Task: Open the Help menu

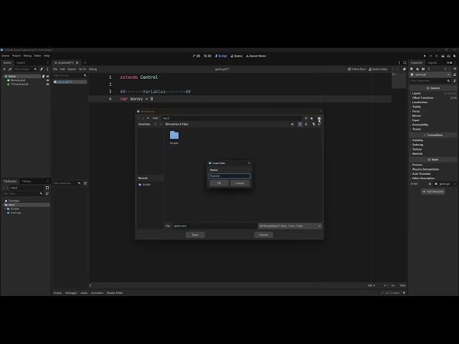Action: point(47,56)
